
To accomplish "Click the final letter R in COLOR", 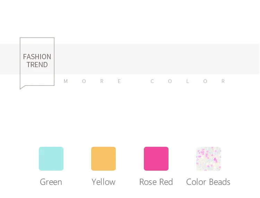I will [223, 81].
